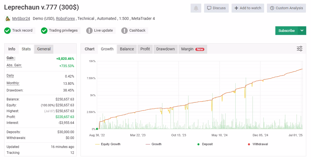Viewport: 311px width, 160px height.
Task: Open the RoboForex broker link
Action: (65, 18)
